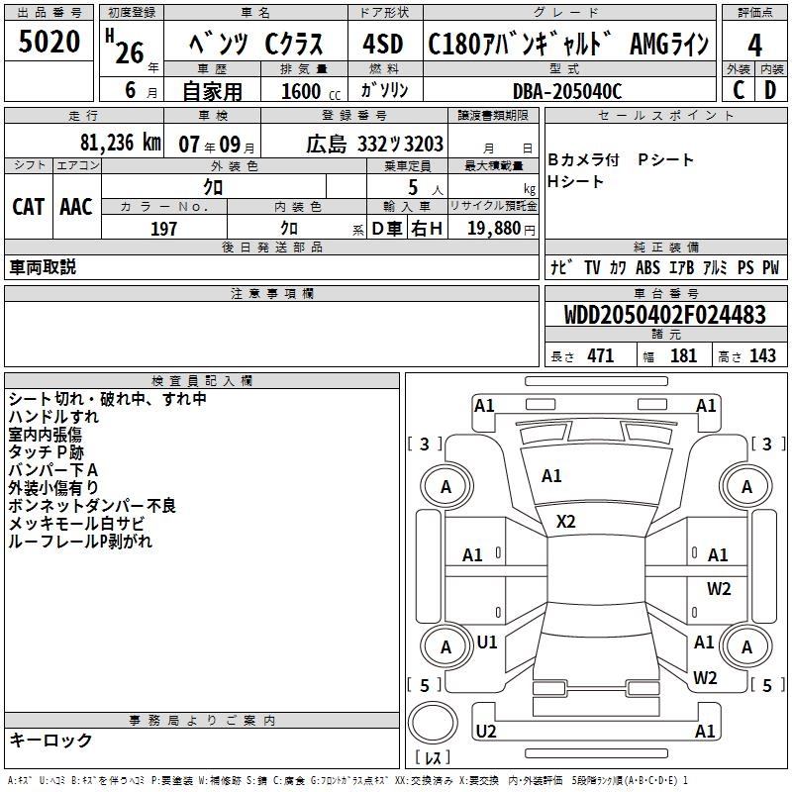Screen dimensions: 792x792
Task: Click the length value 471
Action: tap(600, 356)
